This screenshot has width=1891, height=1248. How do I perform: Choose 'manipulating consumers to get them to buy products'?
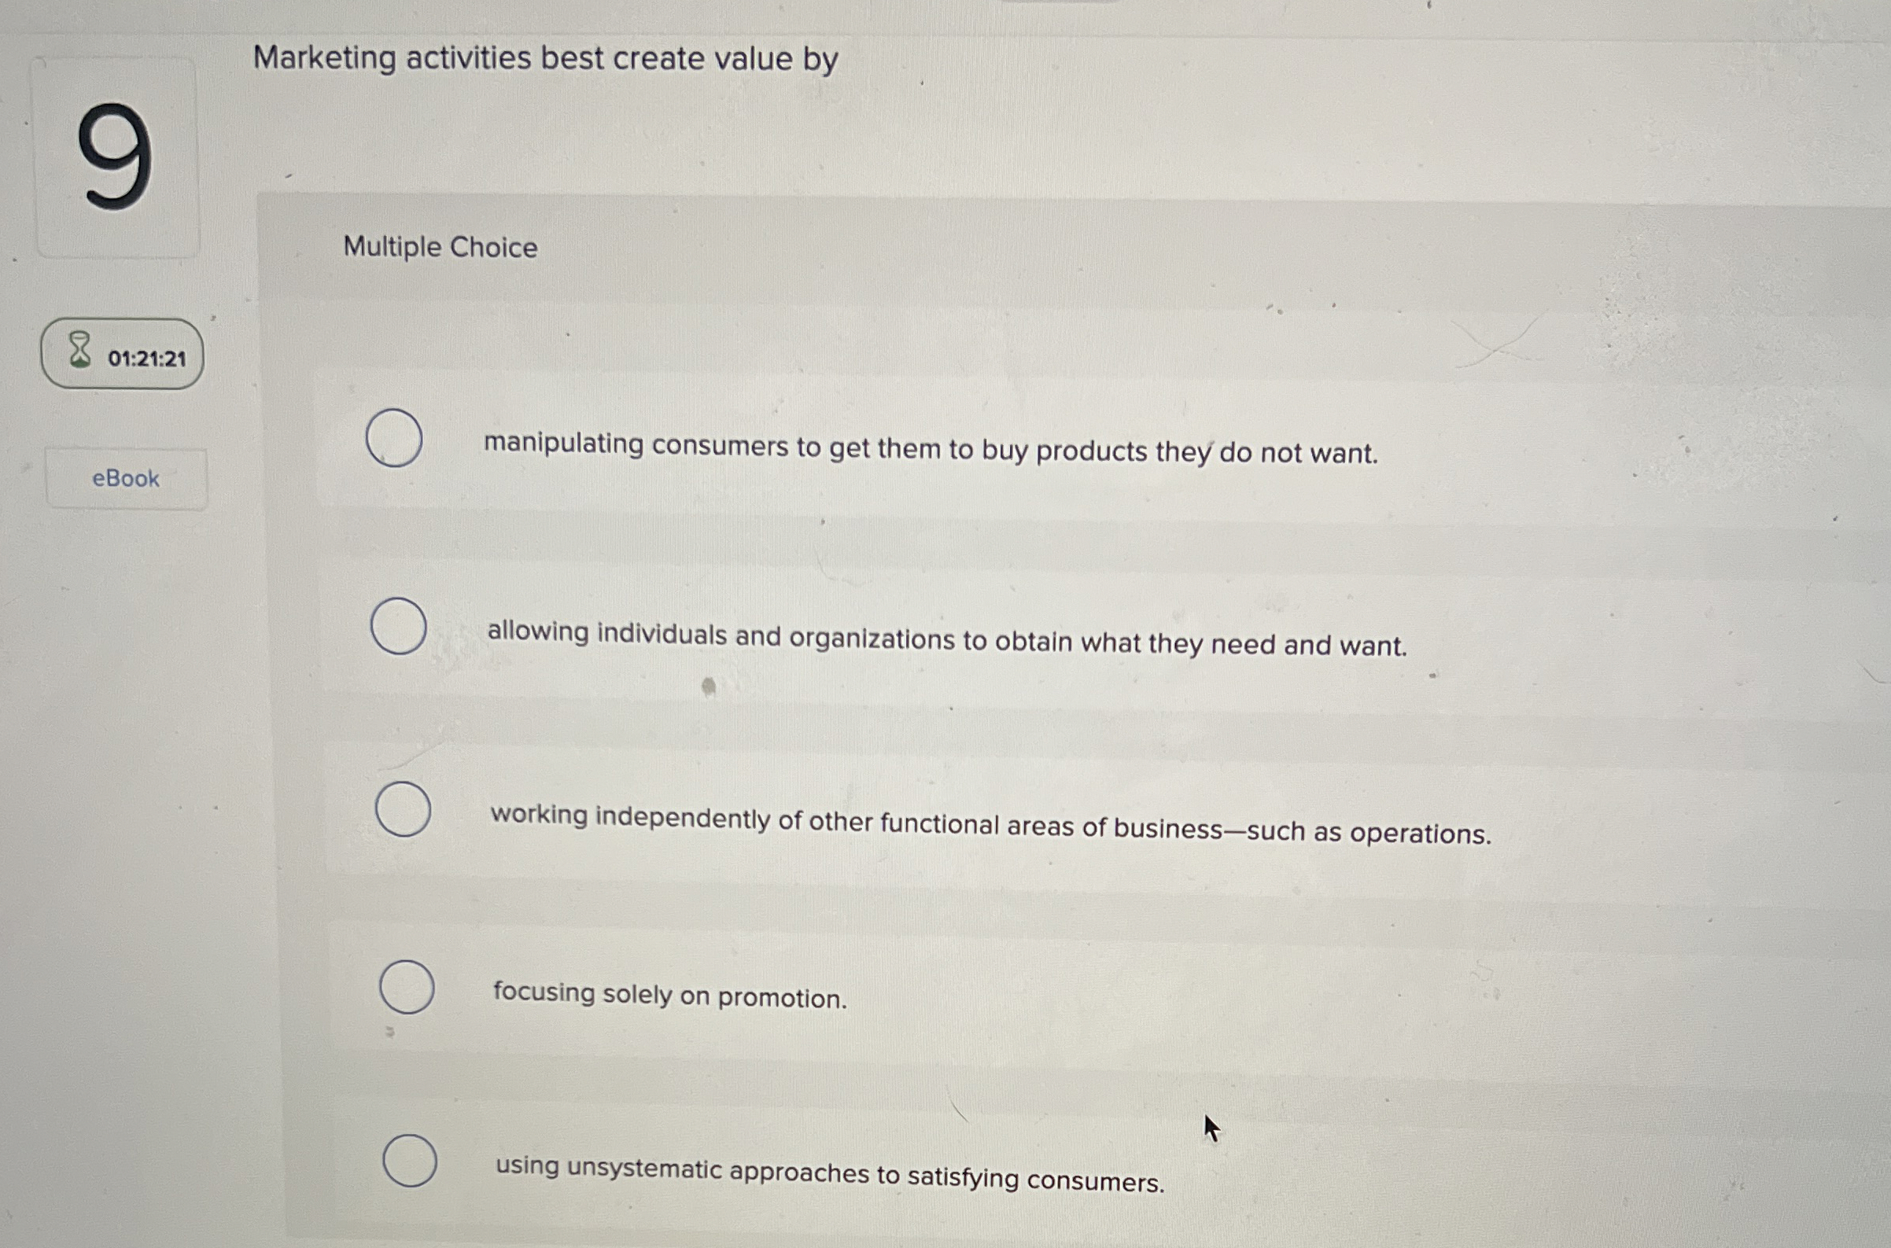point(393,436)
